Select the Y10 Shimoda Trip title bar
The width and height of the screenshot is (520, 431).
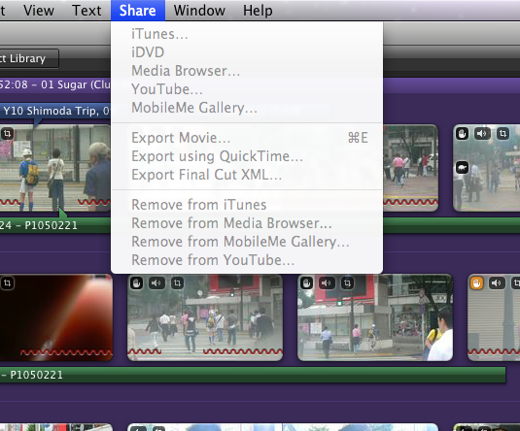(x=54, y=111)
